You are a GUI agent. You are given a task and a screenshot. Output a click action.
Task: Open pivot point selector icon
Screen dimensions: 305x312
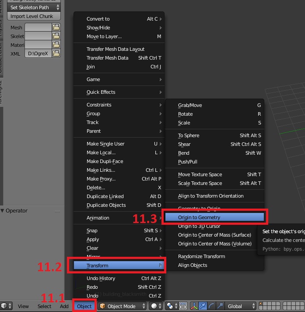click(x=172, y=306)
